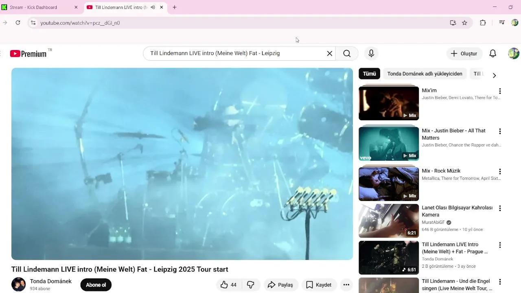Open options for Lanet Olası Bilgisayar video
Screen dimensions: 521x293
click(x=500, y=208)
